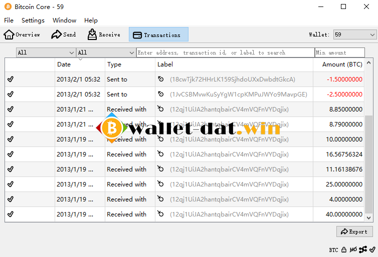
Task: Select the amount 40.00000000
Action: pyautogui.click(x=344, y=214)
